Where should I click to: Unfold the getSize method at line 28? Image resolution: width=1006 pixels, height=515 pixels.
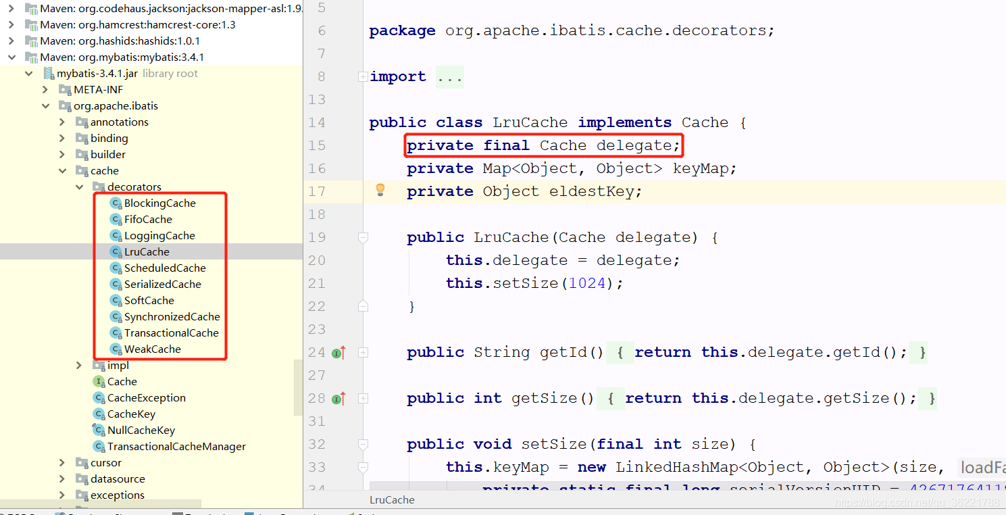363,398
